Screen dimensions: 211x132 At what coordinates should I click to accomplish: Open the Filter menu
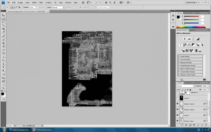[41, 2]
